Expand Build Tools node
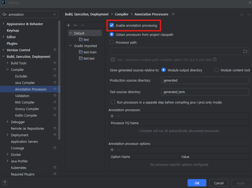Viewport: 252px width, 188px height. click(7, 63)
